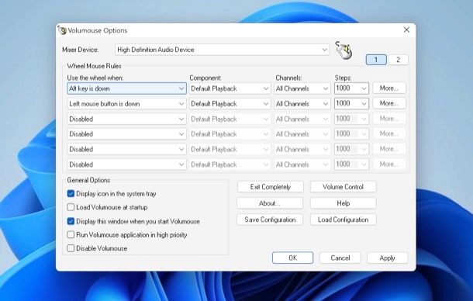Open Channels dropdown for Left mouse button rule
The width and height of the screenshot is (473, 301).
coord(302,103)
